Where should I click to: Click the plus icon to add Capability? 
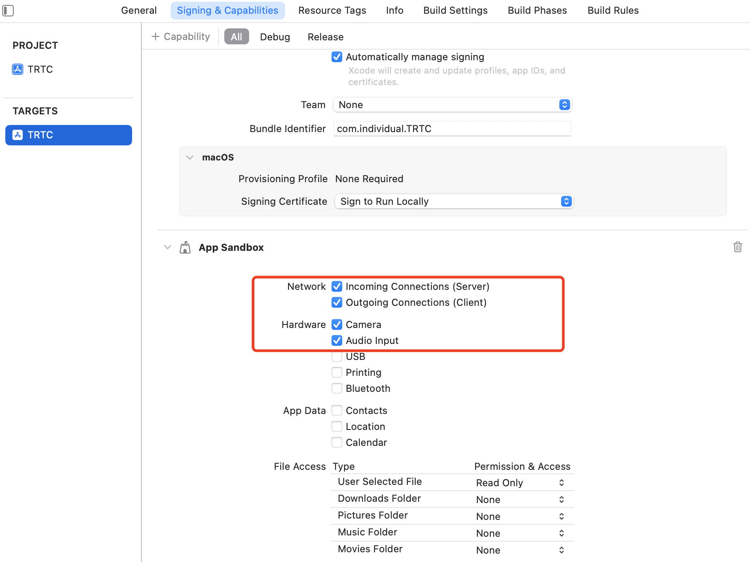coord(155,36)
